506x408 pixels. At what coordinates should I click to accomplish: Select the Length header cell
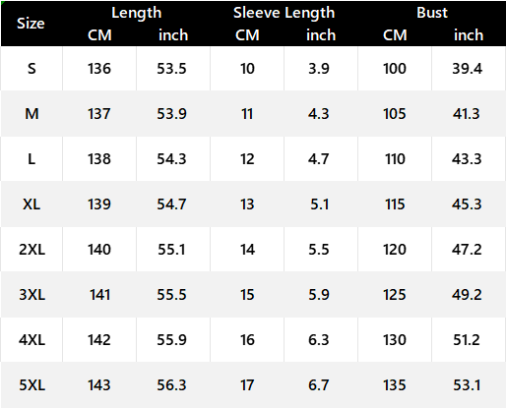click(x=137, y=13)
